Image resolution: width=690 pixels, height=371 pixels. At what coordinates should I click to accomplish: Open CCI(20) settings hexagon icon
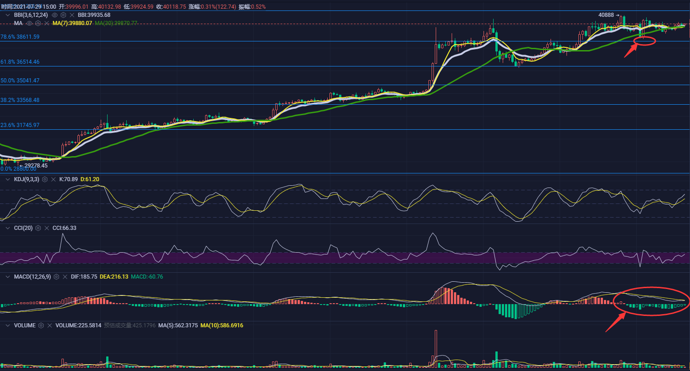tap(38, 228)
